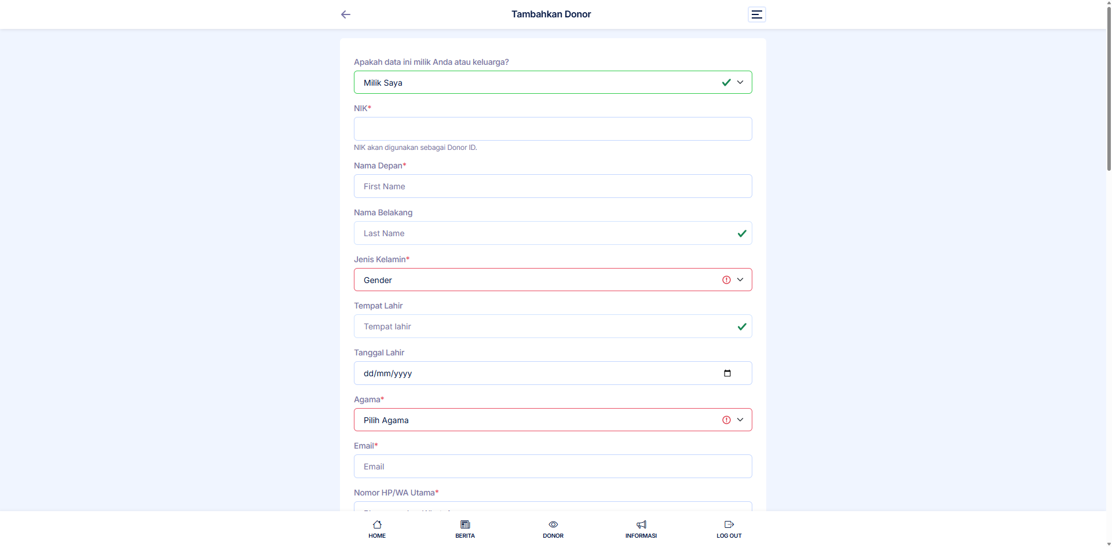Focus the First Name field
Viewport: 1112px width, 547px height.
(553, 186)
